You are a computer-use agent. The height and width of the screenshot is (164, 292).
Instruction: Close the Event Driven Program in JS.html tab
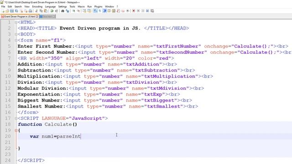(37, 16)
